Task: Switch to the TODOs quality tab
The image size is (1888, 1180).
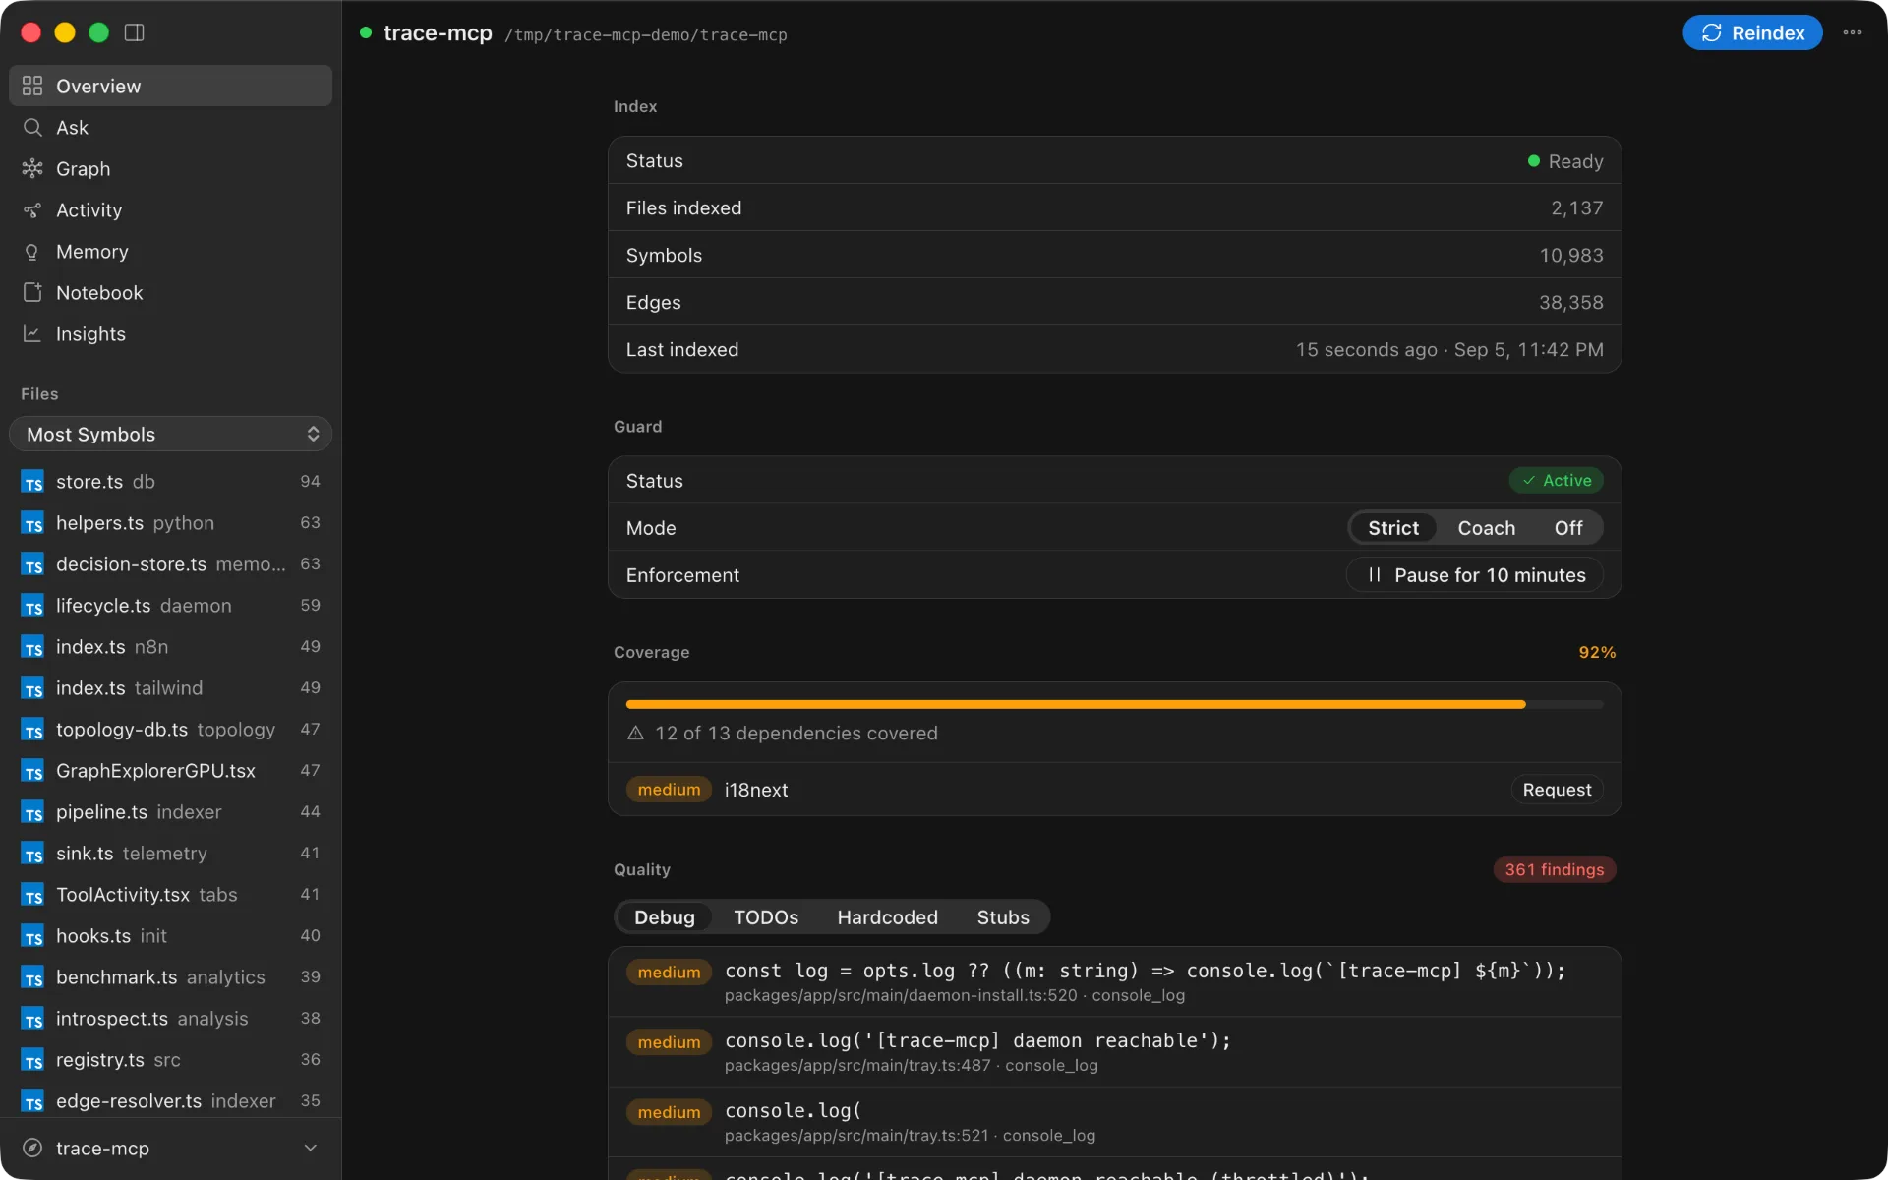Action: [766, 917]
